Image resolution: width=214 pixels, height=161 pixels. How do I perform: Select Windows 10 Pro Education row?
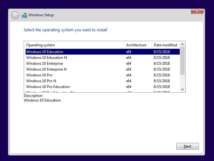103,87
